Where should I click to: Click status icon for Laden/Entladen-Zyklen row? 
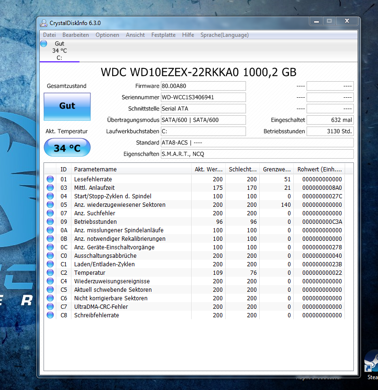50,264
